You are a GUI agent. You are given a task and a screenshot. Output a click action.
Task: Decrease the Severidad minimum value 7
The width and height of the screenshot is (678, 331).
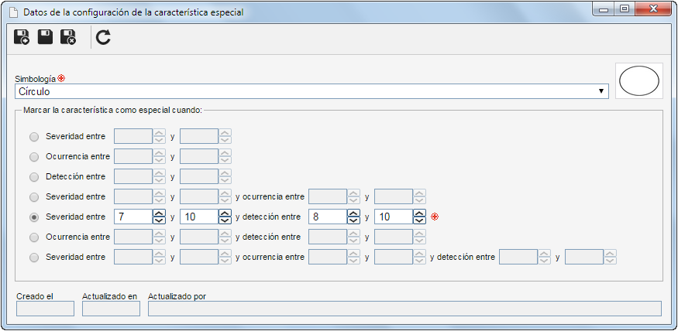point(159,220)
